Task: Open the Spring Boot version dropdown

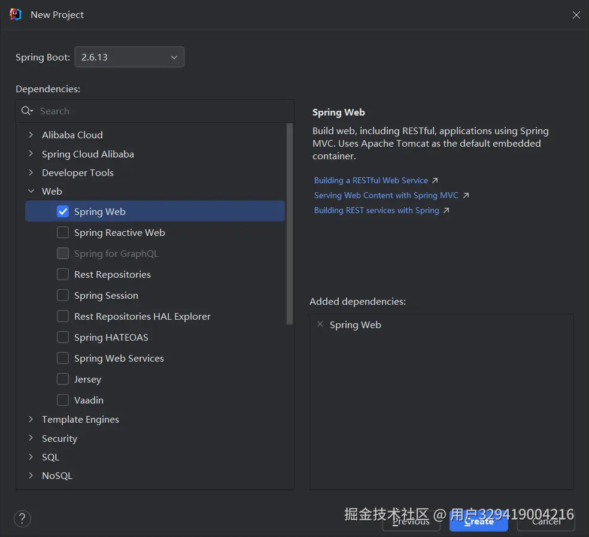Action: pyautogui.click(x=130, y=57)
